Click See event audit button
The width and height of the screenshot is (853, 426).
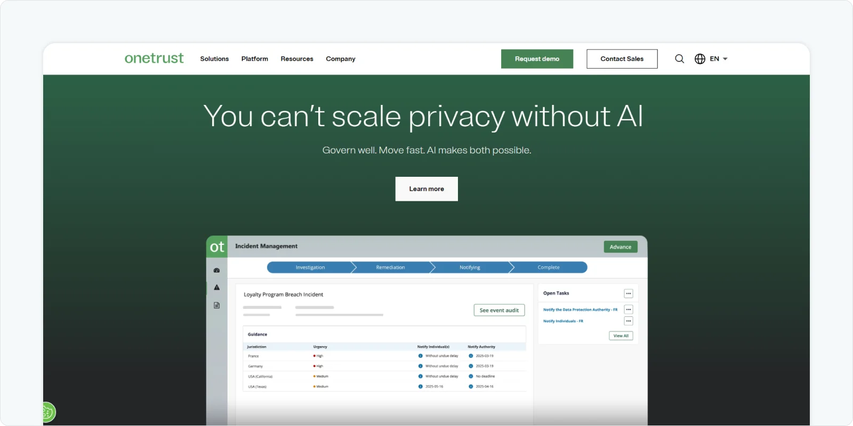point(499,310)
